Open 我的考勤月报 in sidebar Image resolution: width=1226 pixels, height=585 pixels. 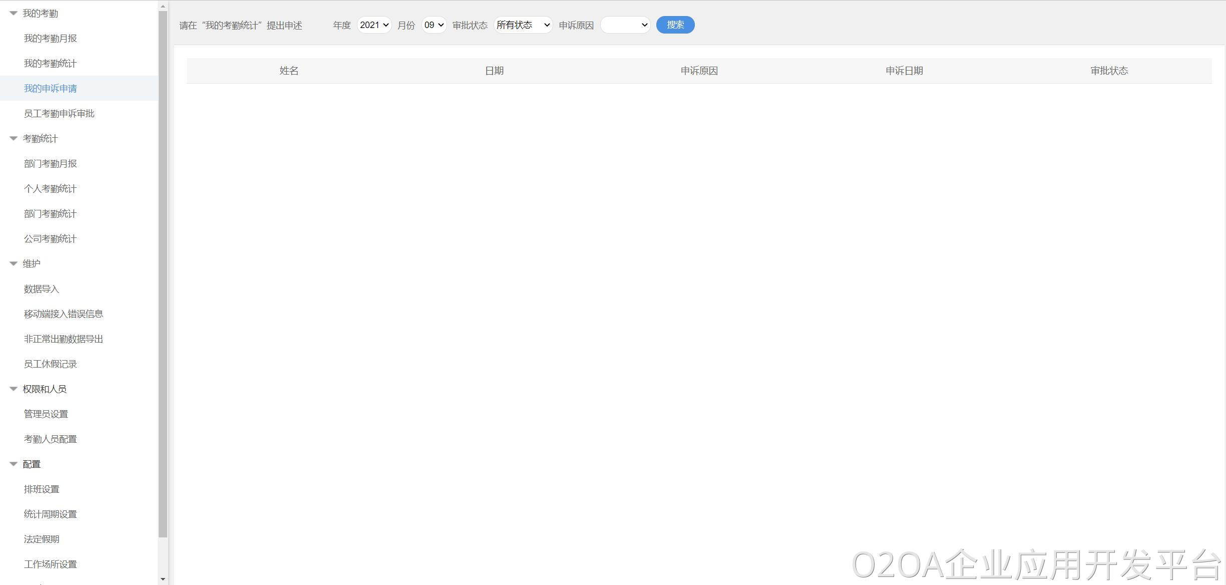(50, 39)
